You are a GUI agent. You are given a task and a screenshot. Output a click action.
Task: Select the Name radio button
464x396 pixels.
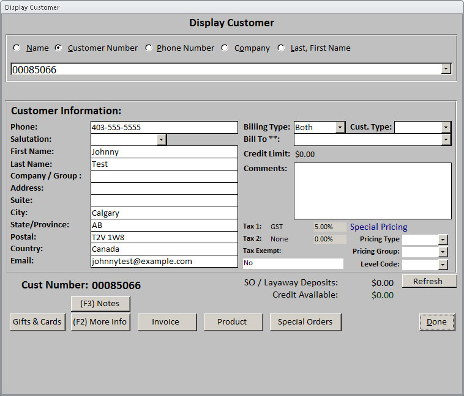pos(17,48)
